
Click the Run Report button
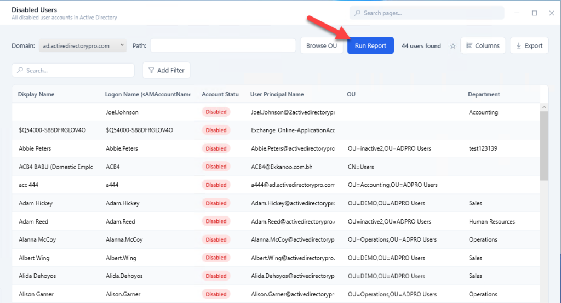(370, 45)
